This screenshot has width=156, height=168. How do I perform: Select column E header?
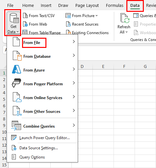point(103,66)
